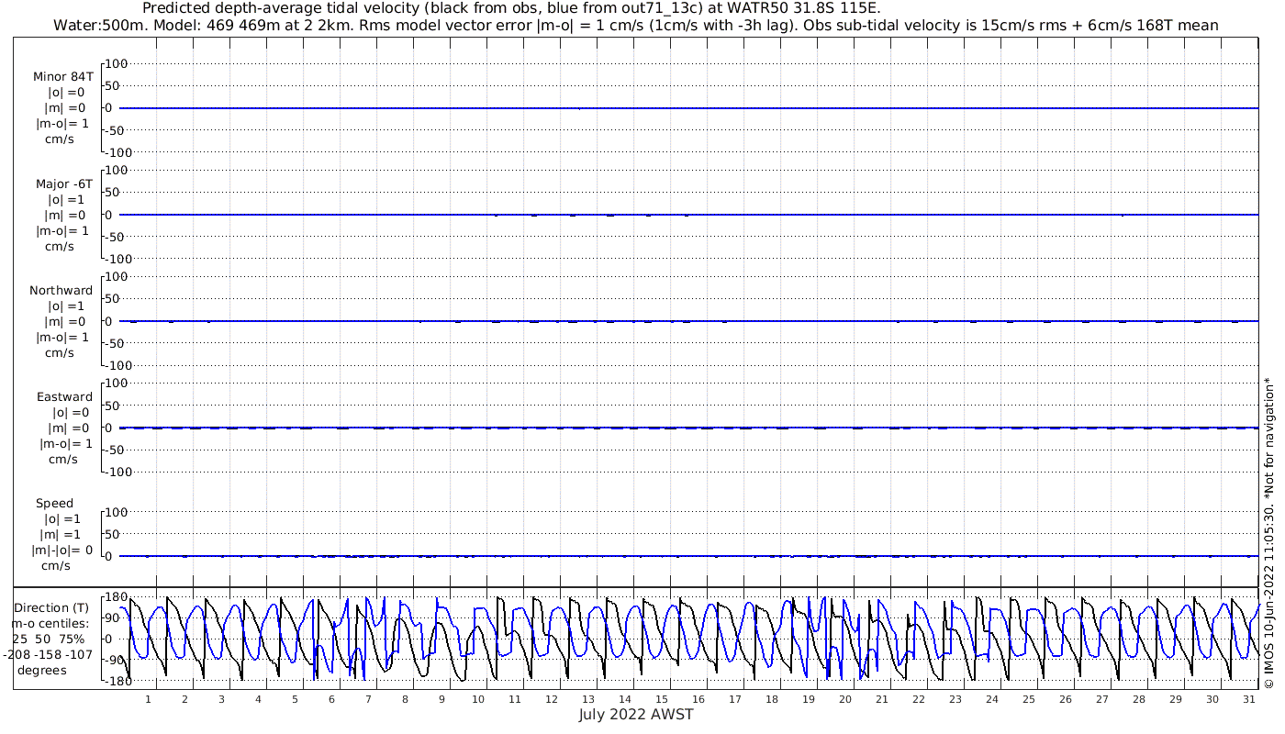Click the 100 tick of Minor 84T panel
This screenshot has width=1285, height=734.
coord(117,63)
